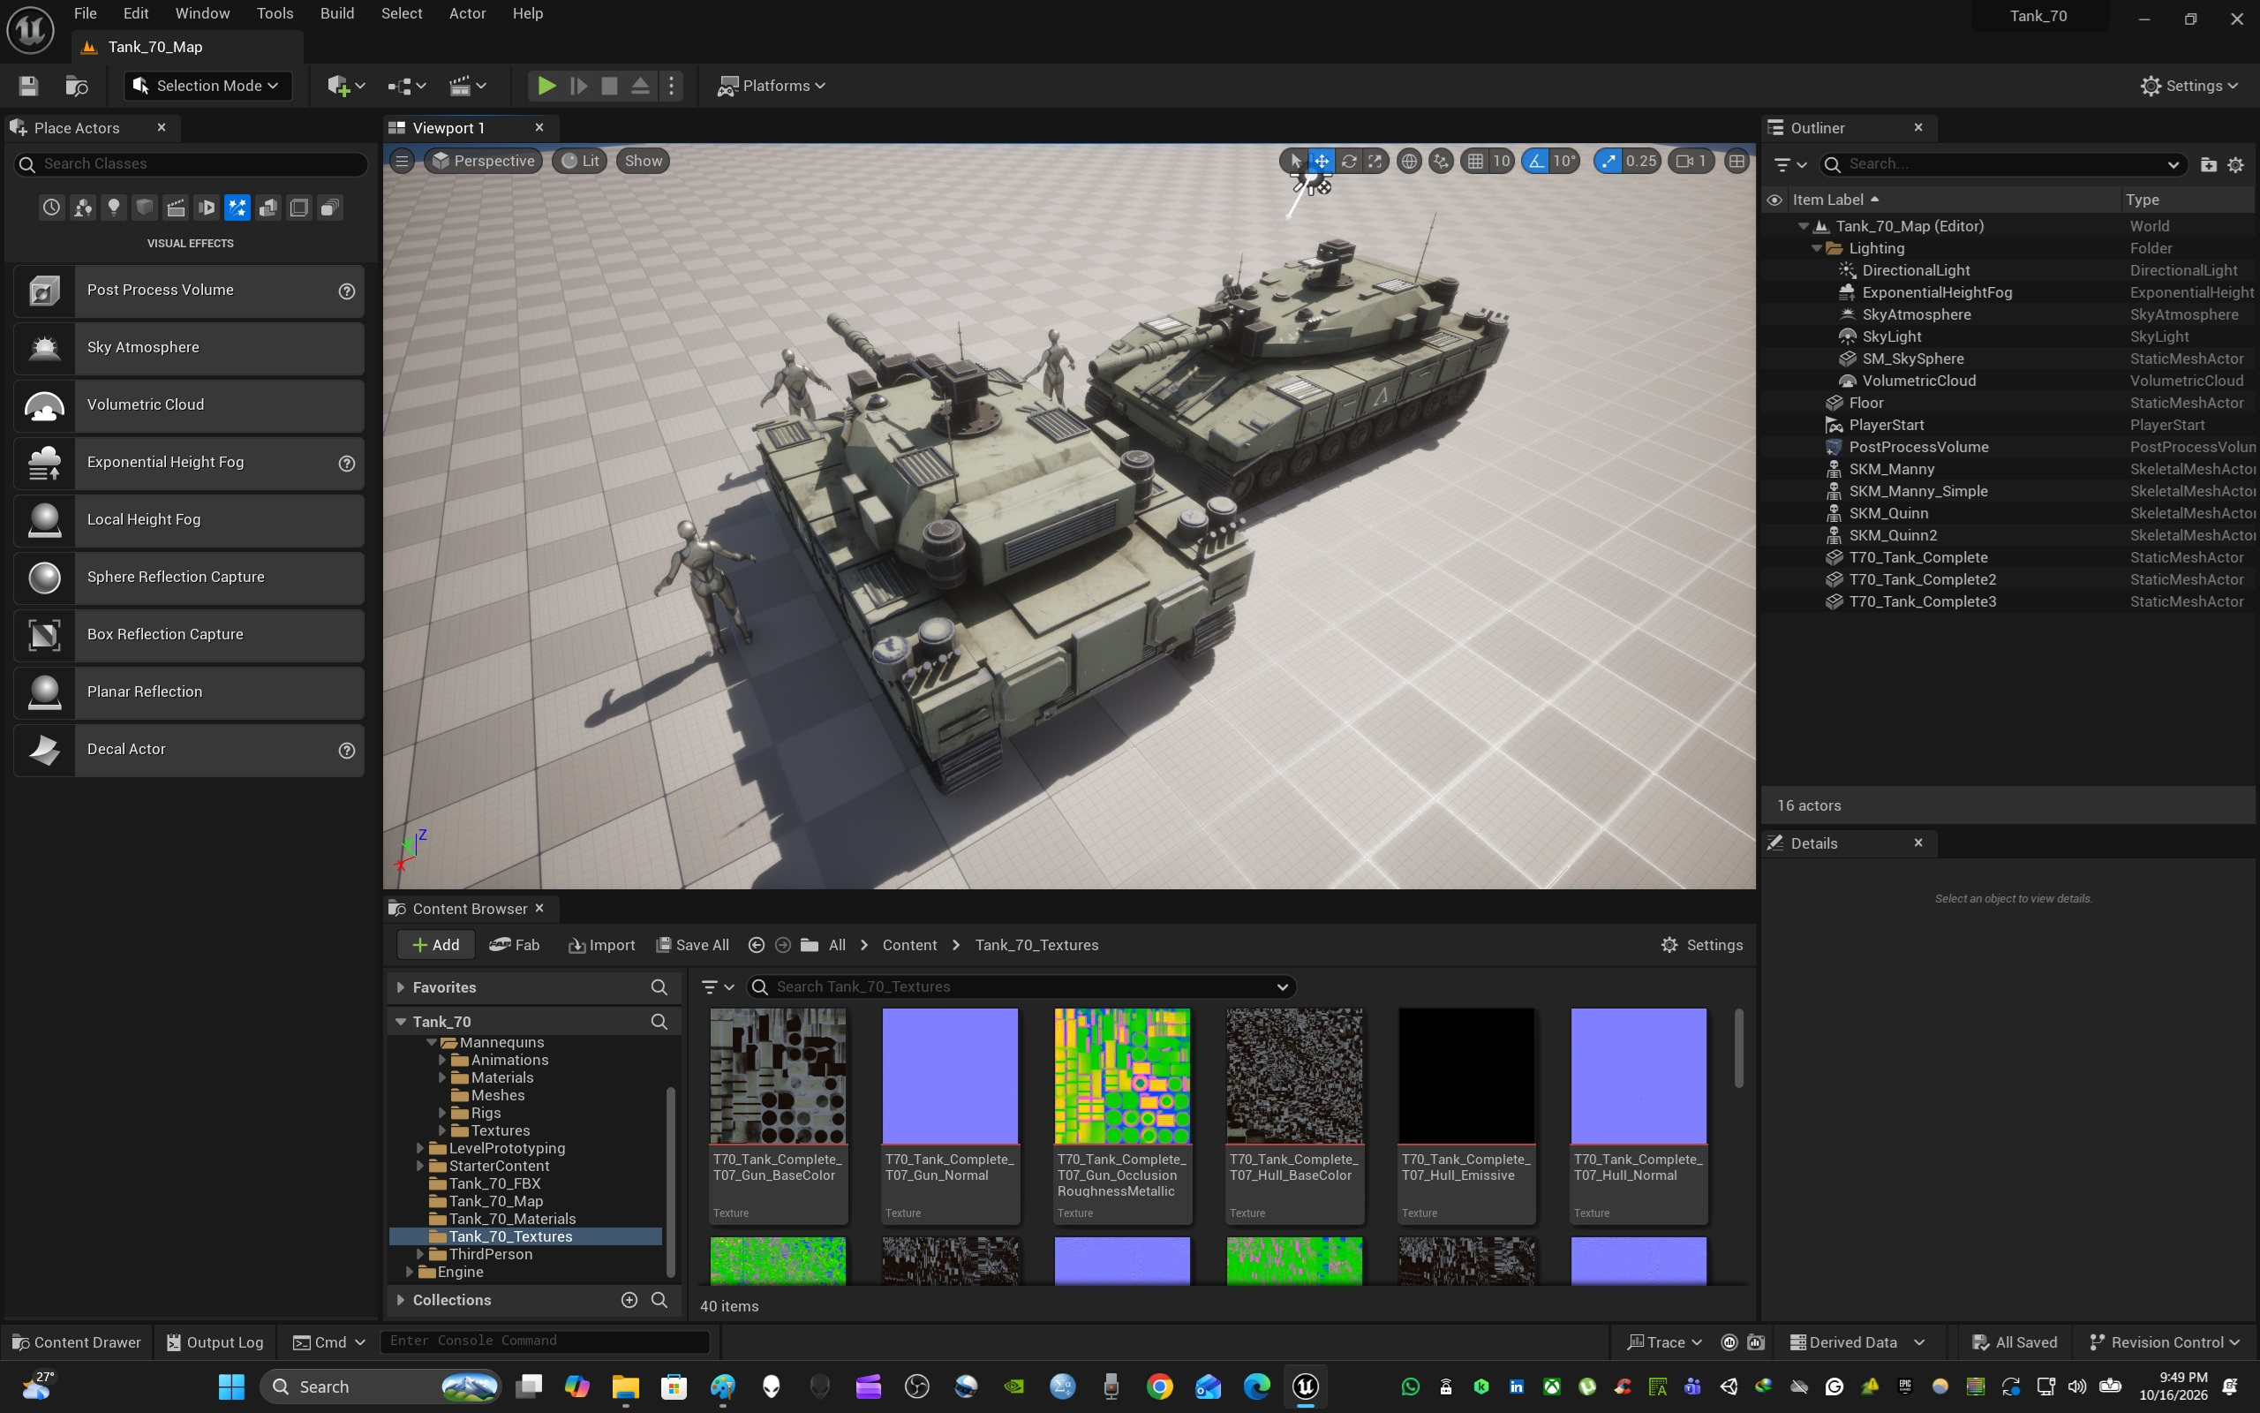Toggle rotation angle snapping in viewport
The height and width of the screenshot is (1413, 2260).
point(1536,161)
